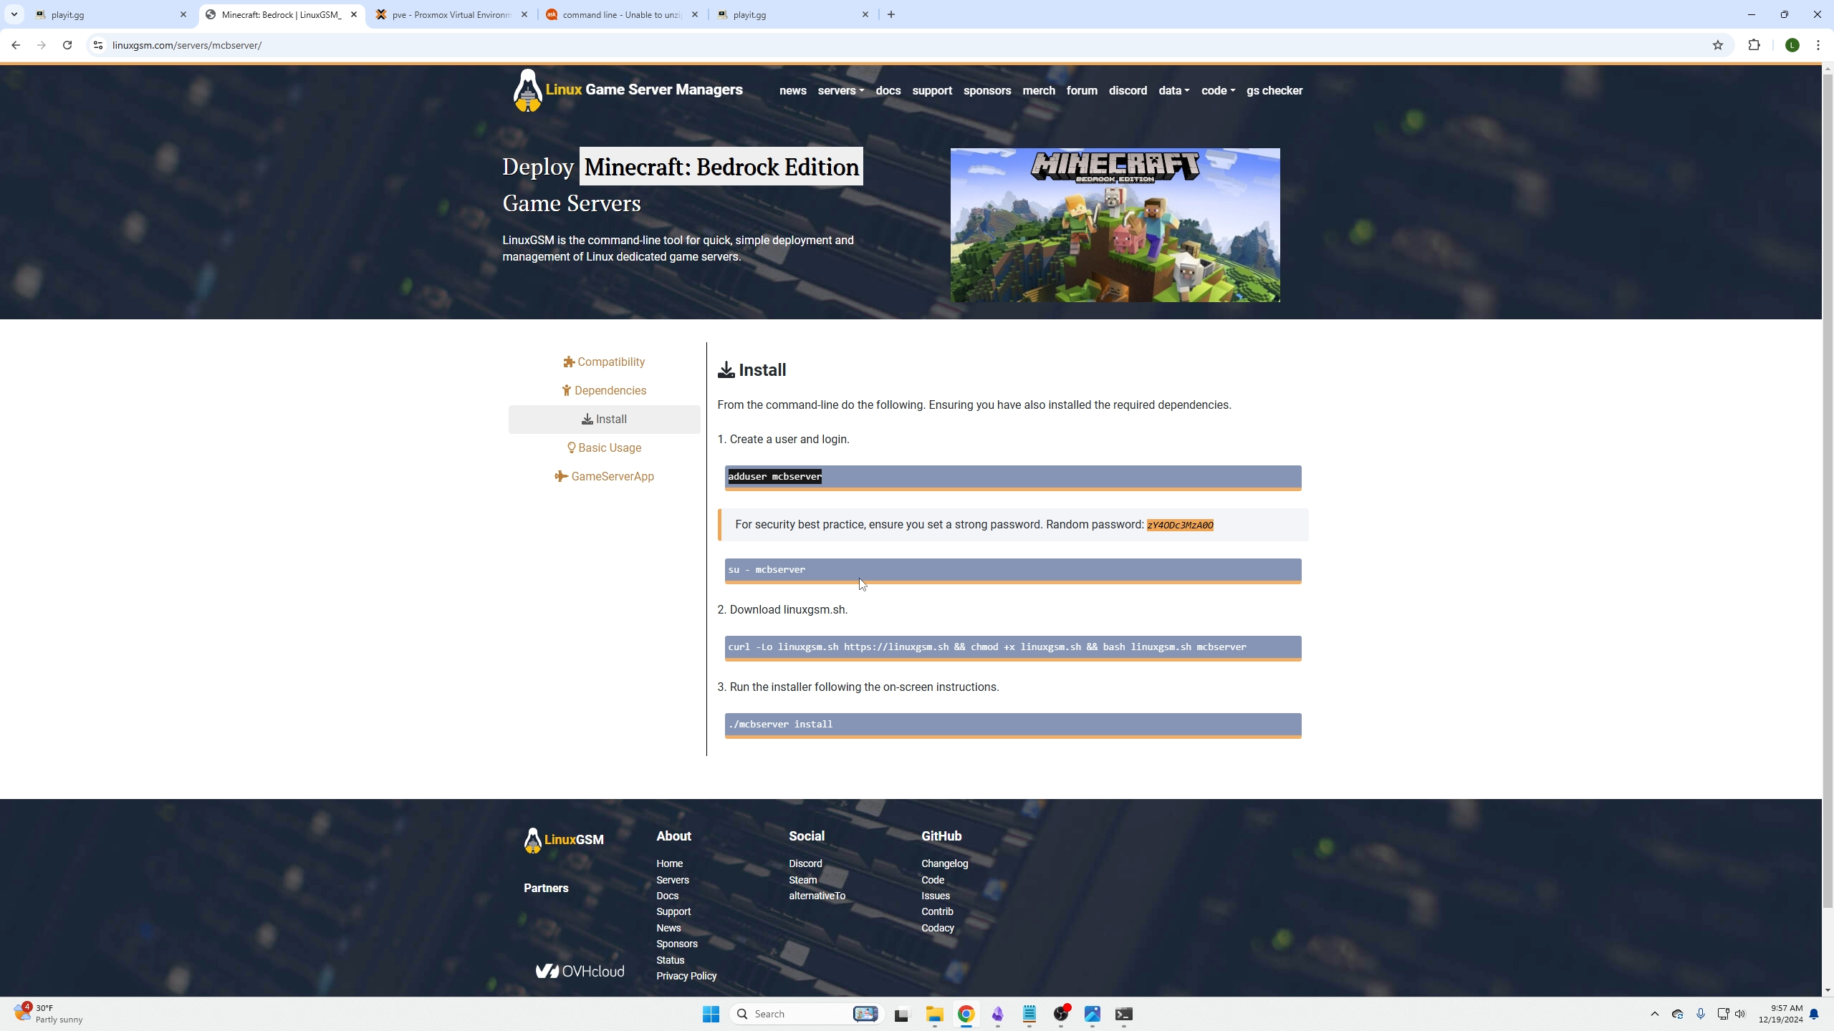1834x1031 pixels.
Task: Expand the servers dropdown in the navigation bar
Action: coord(840,91)
